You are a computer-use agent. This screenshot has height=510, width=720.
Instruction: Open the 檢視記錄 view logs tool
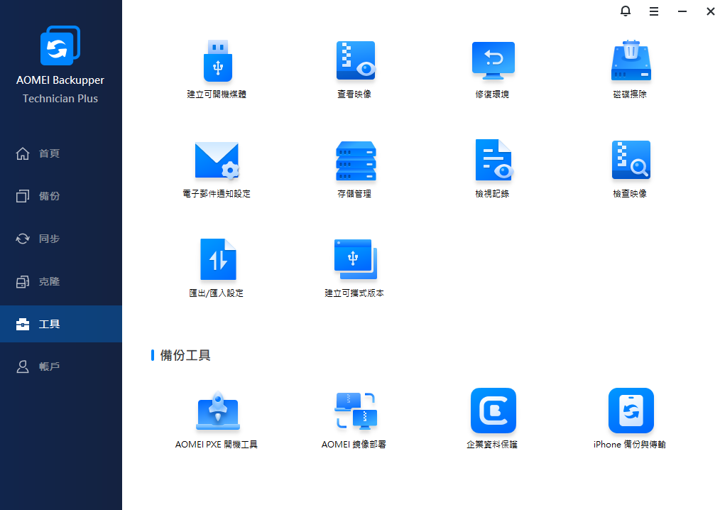493,169
